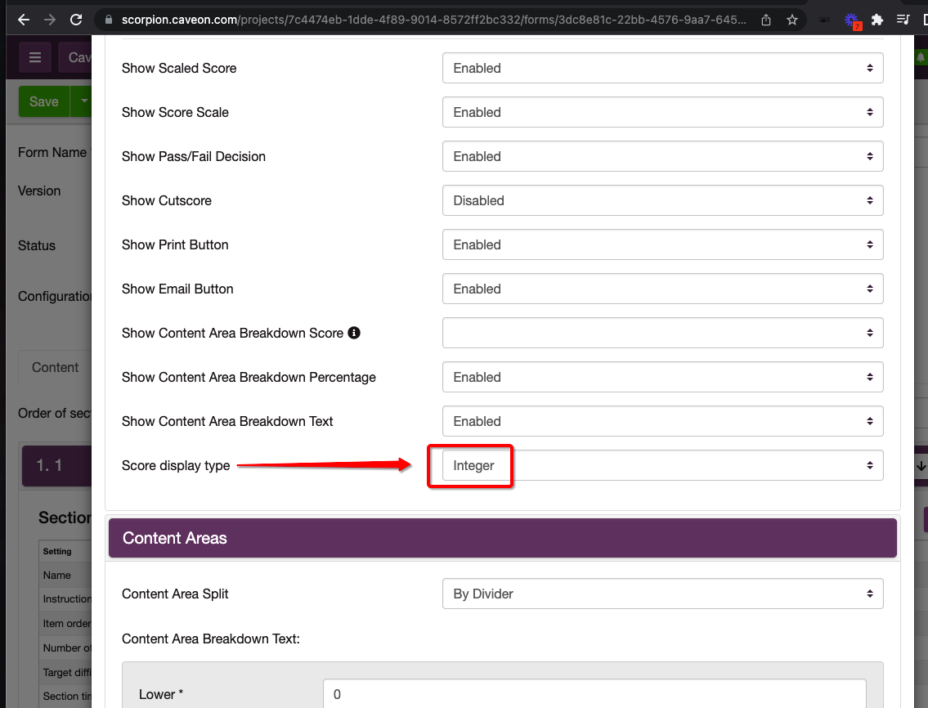Open the Content Area Breakdown Text dropdown
The width and height of the screenshot is (928, 708).
coord(663,422)
